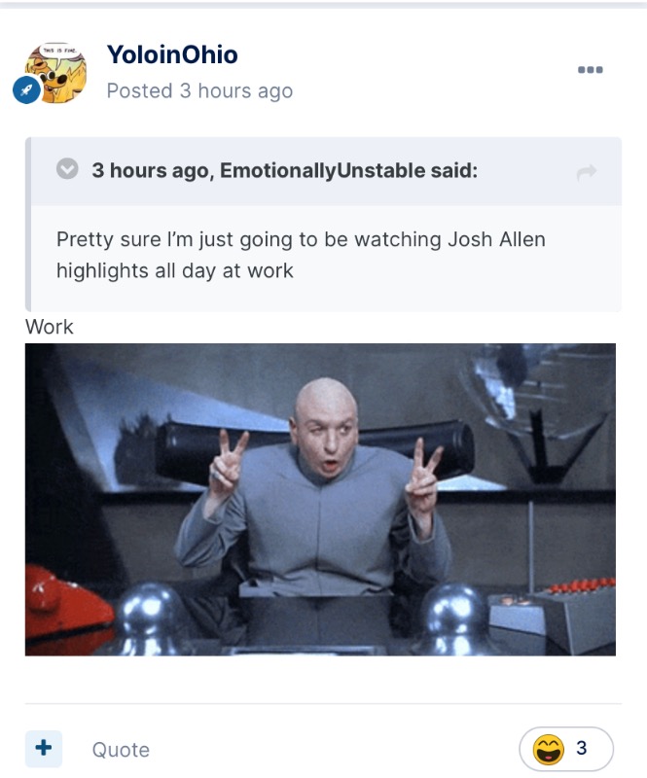647x778 pixels.
Task: Click the blue rocket rank badge
Action: tap(26, 89)
